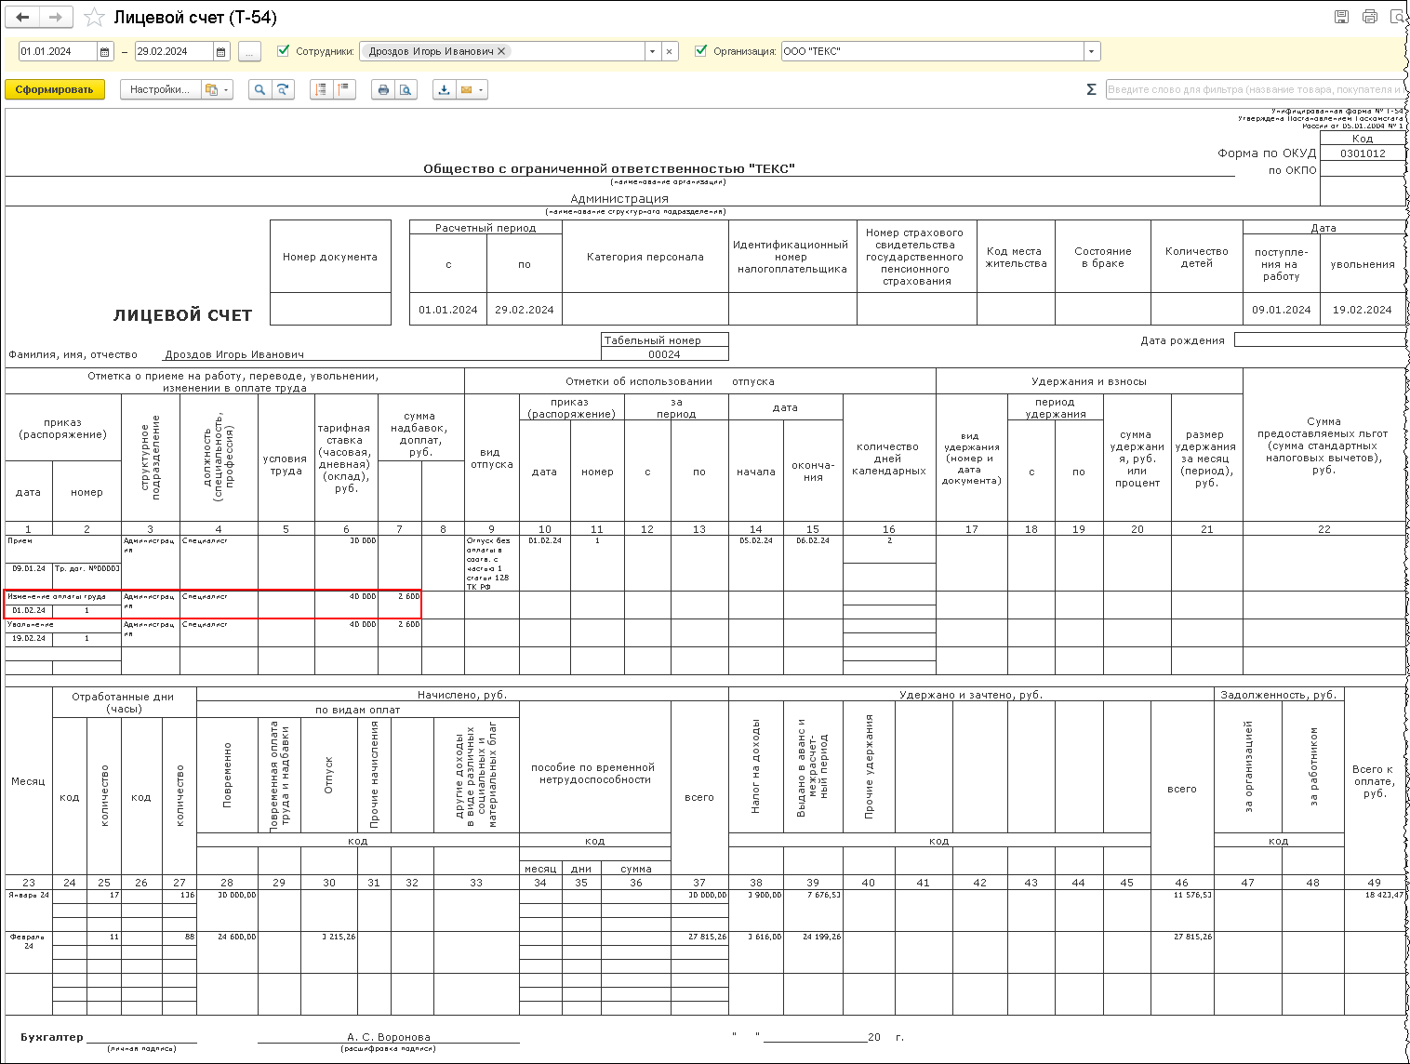Select the Администрация department heading

[x=619, y=198]
